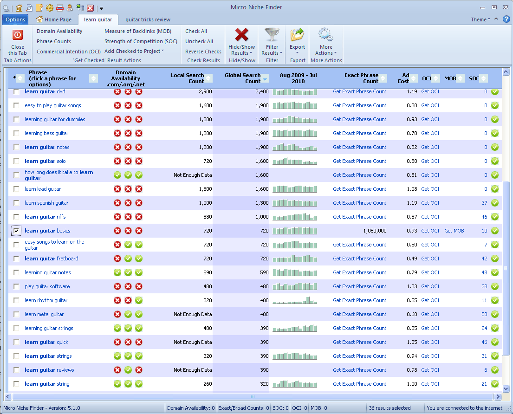Viewport: 513px width, 414px height.
Task: Open Global Search Count column sort arrow
Action: 265,78
